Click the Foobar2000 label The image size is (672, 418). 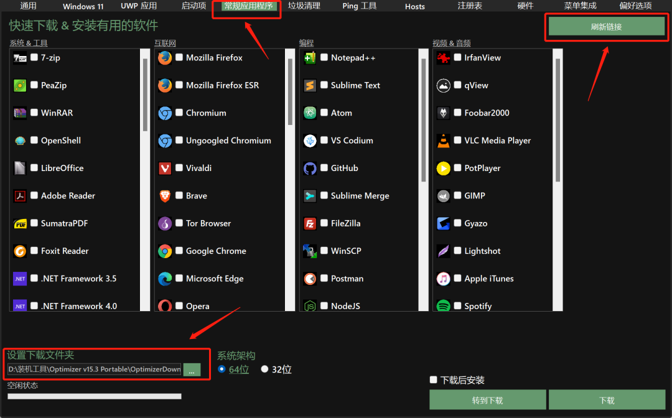click(487, 113)
